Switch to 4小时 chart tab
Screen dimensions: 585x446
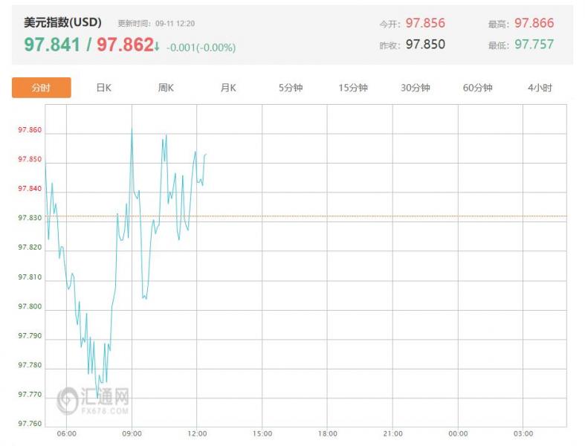tap(540, 88)
